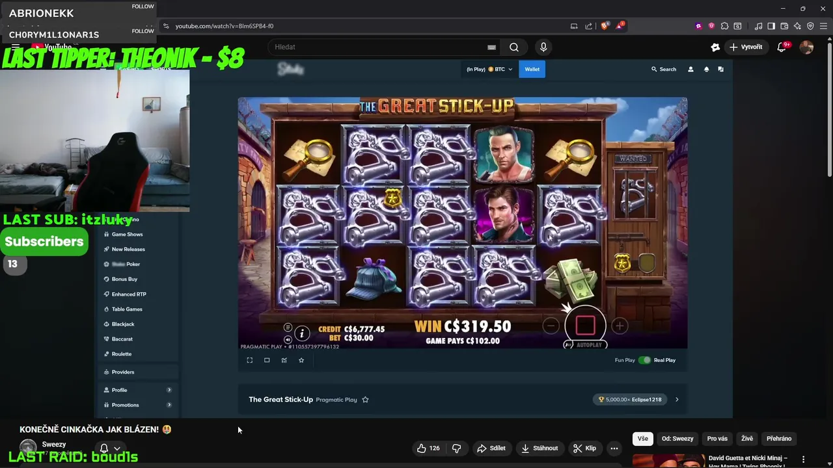Open casino Search in the header
Screen dimensions: 833x468
[x=664, y=69]
